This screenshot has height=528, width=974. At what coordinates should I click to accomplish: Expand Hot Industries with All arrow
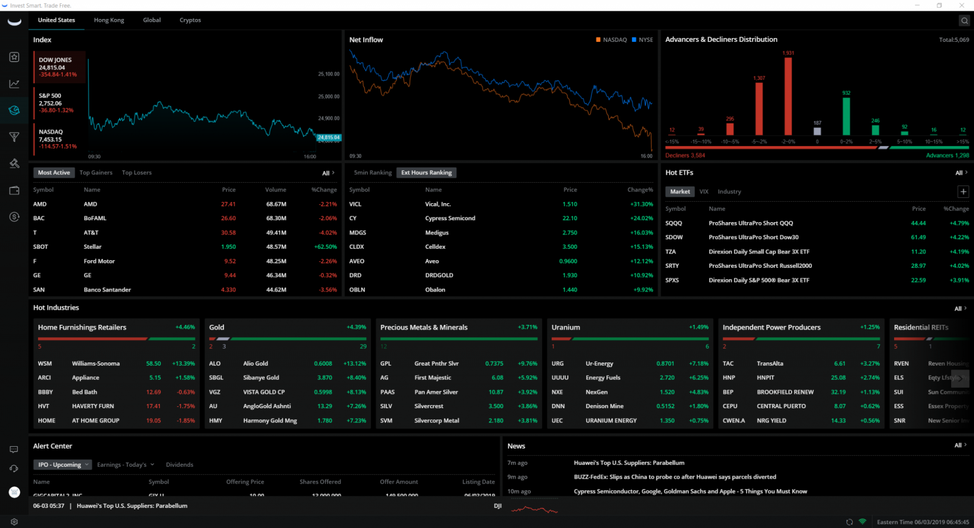(x=960, y=308)
